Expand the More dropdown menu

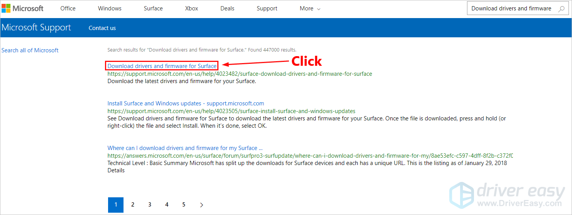(x=310, y=8)
